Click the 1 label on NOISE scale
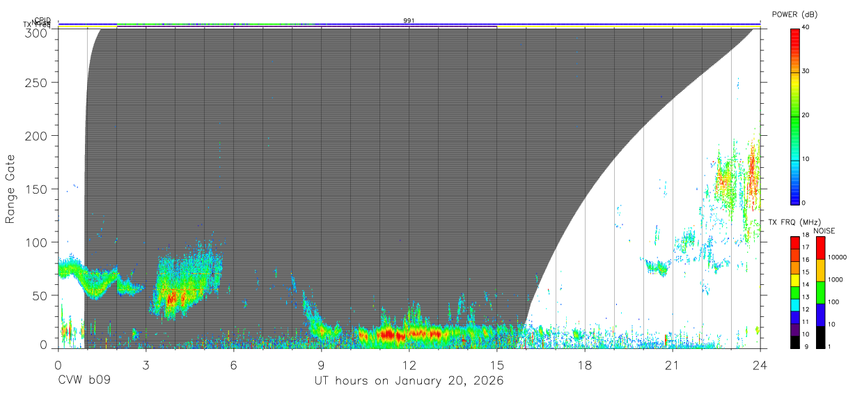 click(830, 347)
